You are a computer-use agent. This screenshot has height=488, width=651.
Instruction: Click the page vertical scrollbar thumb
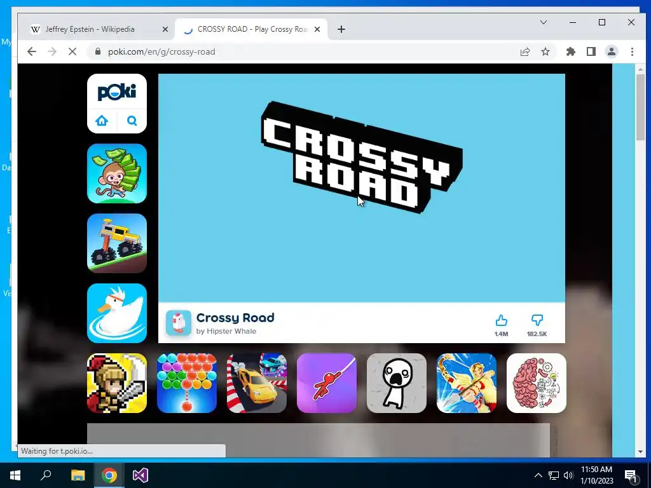[x=640, y=107]
